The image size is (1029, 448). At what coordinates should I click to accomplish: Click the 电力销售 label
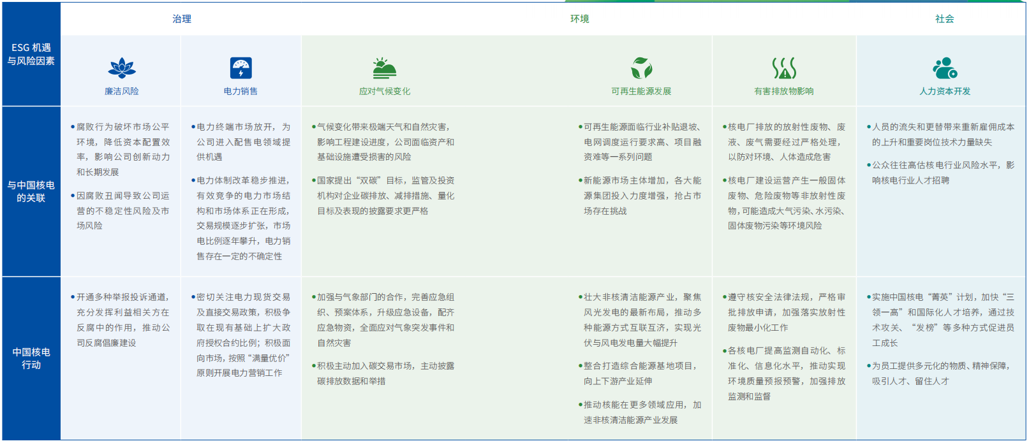(x=241, y=91)
